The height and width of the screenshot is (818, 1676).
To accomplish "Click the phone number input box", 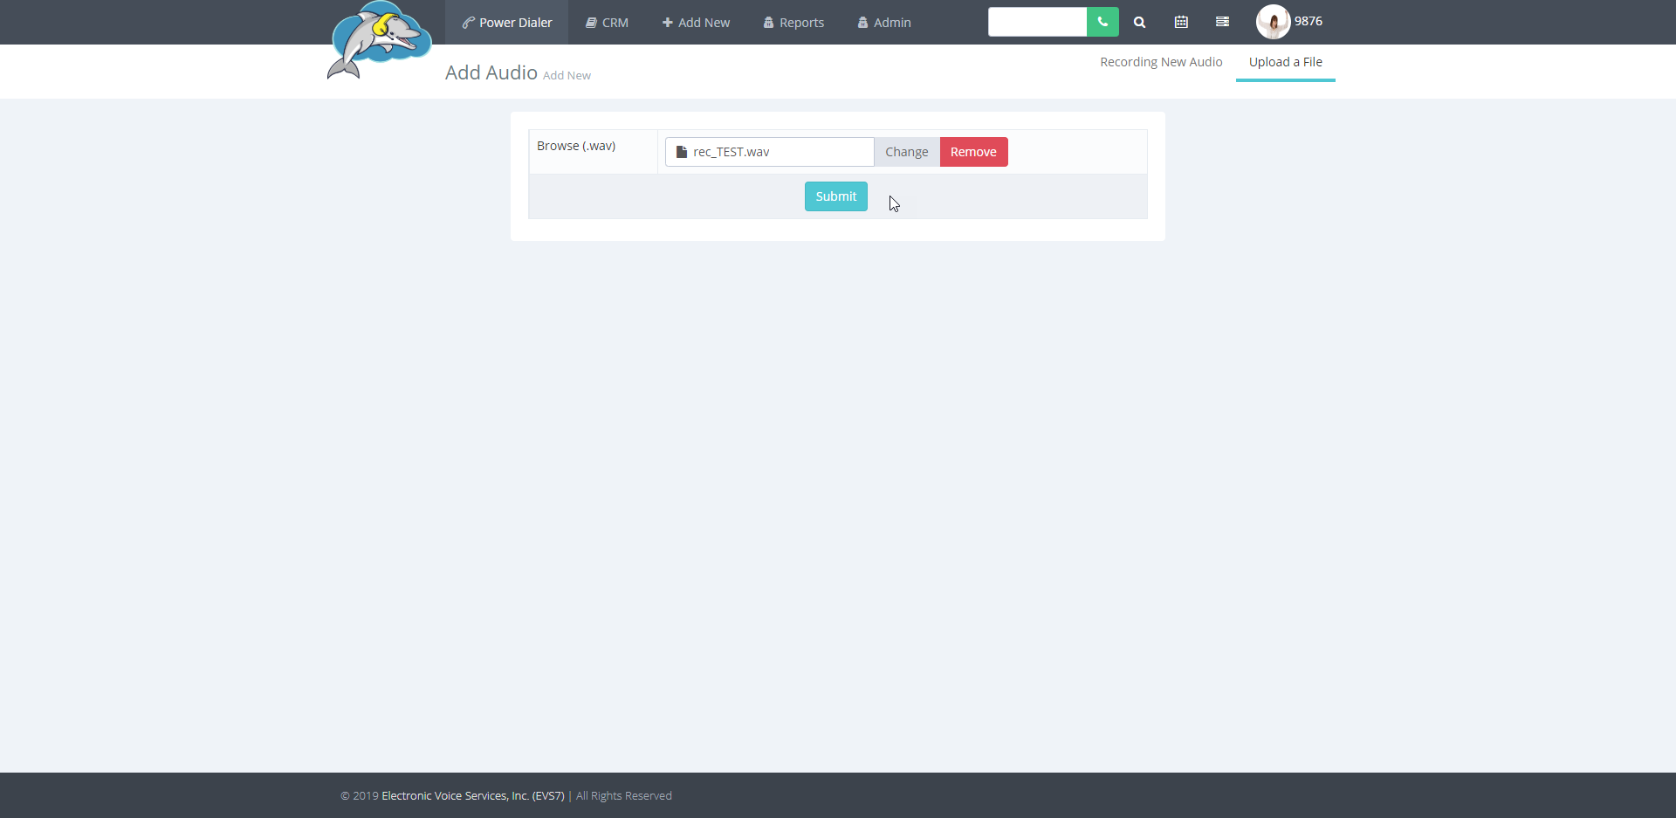I will pyautogui.click(x=1037, y=22).
